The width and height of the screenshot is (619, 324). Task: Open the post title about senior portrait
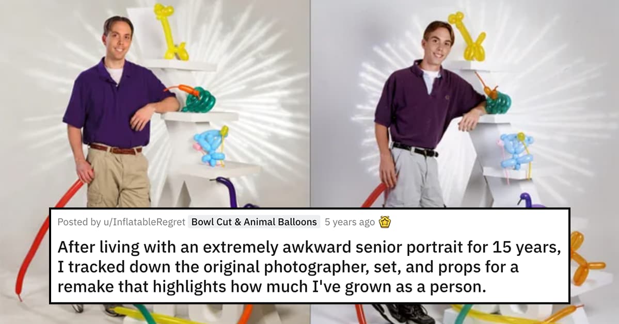[x=309, y=266]
